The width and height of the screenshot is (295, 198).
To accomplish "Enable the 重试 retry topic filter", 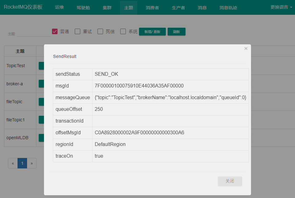I will tap(78, 31).
